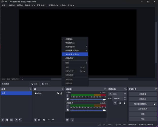Image resolution: width=158 pixels, height=127 pixels.
Task: Open the scene filters icon in the Scenes panel
Action: (x=11, y=120)
